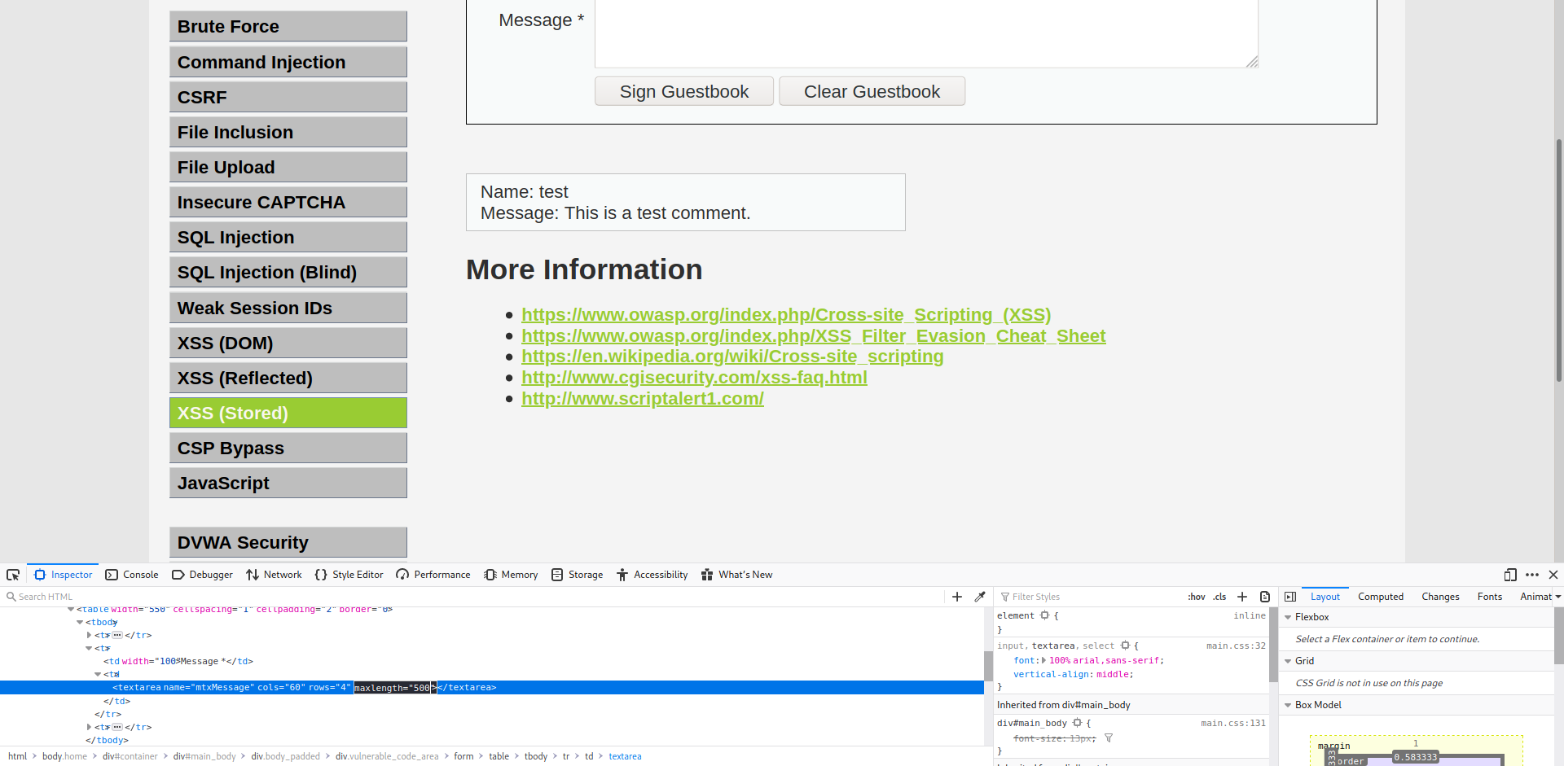Switch to the Computed sidebar tab
The height and width of the screenshot is (766, 1564).
pos(1381,597)
